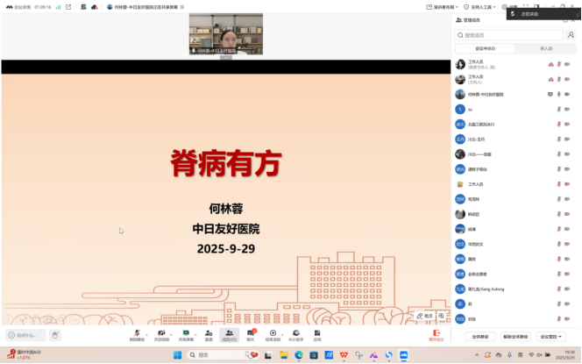This screenshot has height=364, width=582.
Task: Open the 会议管控 dropdown at panel bottom
Action: [x=550, y=336]
